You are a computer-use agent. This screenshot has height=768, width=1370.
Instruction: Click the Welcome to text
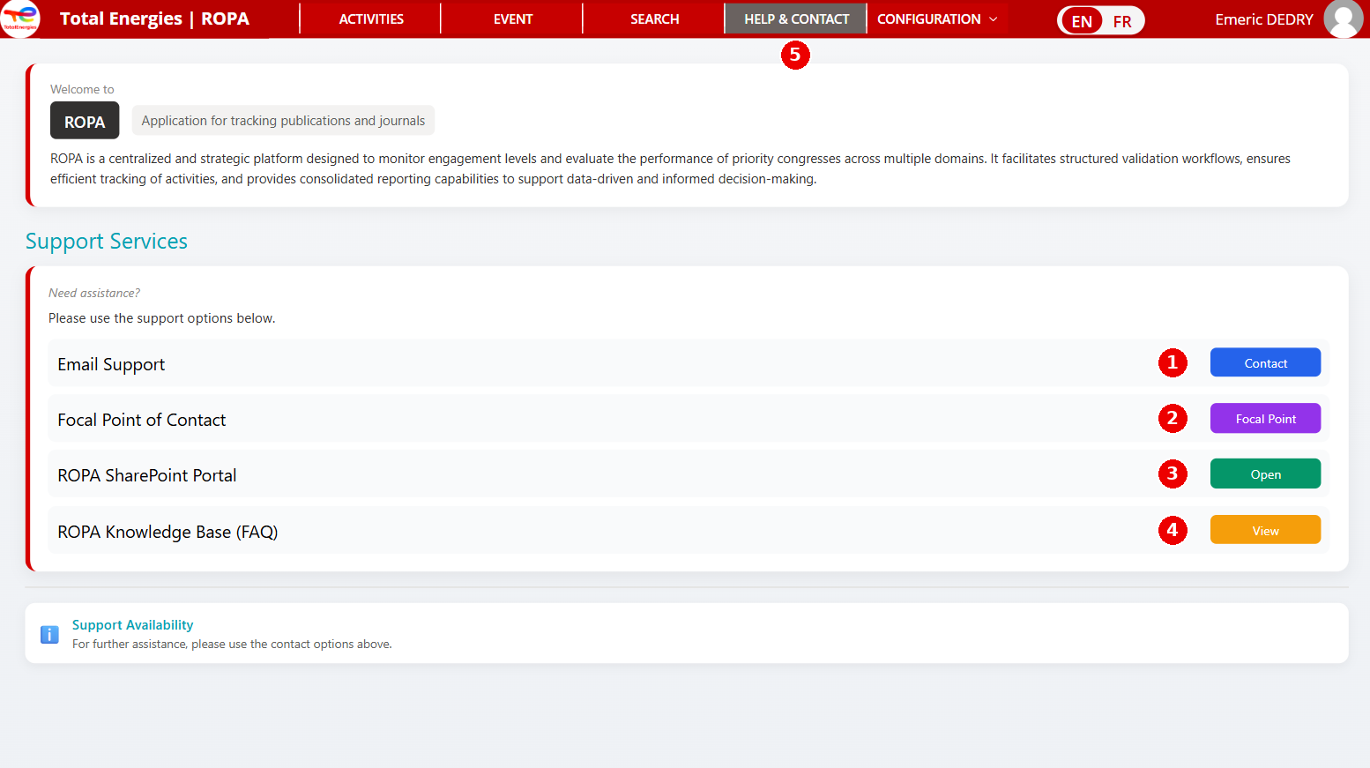82,89
